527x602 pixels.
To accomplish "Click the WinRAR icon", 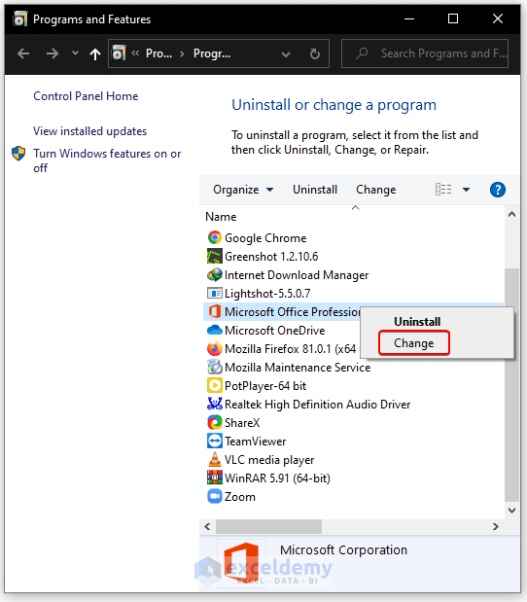I will tap(215, 478).
